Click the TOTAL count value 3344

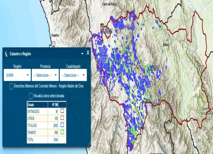54,139
